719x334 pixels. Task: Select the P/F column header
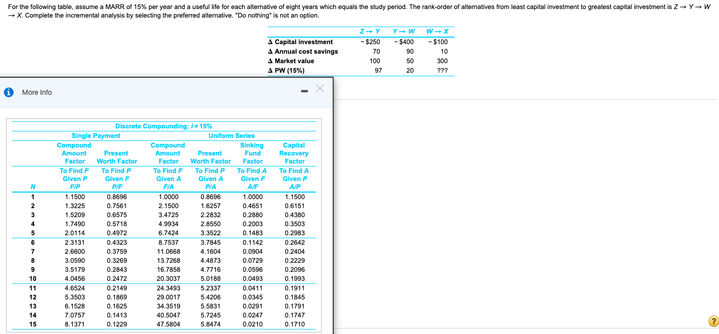[116, 187]
